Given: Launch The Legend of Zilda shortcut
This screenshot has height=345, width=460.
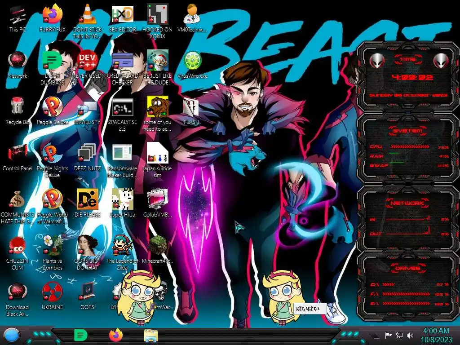Looking at the screenshot, I should pyautogui.click(x=122, y=246).
